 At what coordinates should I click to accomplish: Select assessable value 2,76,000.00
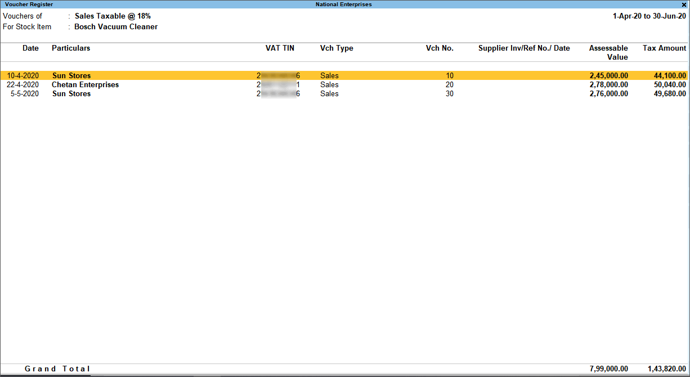coord(609,94)
